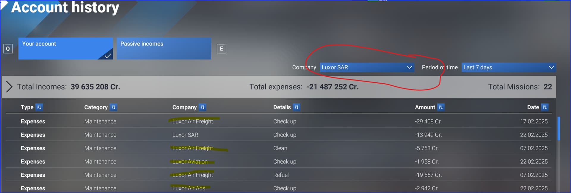Open the Company dropdown showing Luxor SAR
The width and height of the screenshot is (571, 193).
[x=367, y=67]
